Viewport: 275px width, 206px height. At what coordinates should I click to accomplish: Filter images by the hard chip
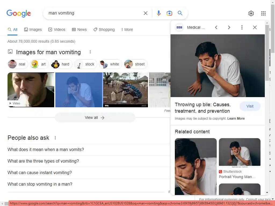click(61, 64)
